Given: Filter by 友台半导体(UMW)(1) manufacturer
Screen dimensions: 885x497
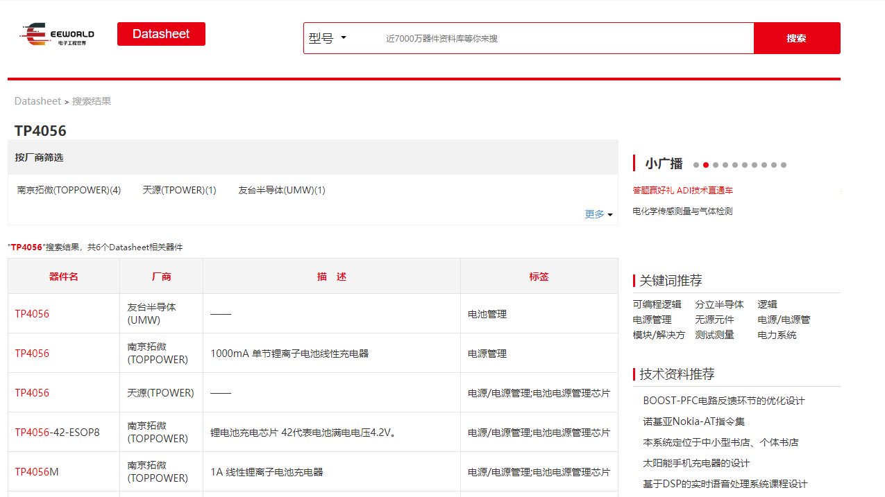Looking at the screenshot, I should click(282, 190).
